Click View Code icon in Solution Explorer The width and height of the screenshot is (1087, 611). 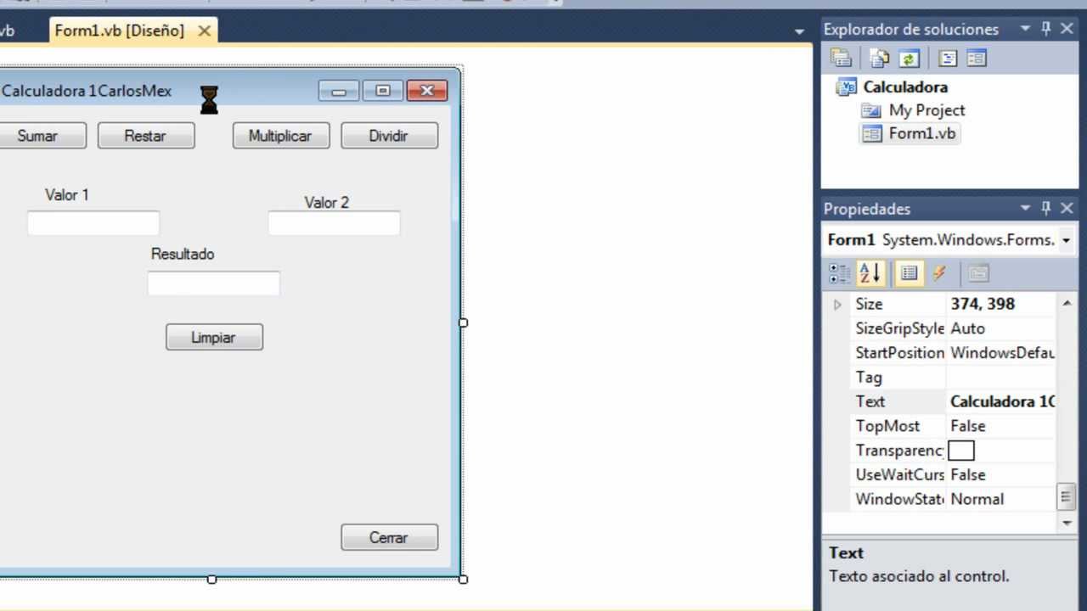click(949, 59)
